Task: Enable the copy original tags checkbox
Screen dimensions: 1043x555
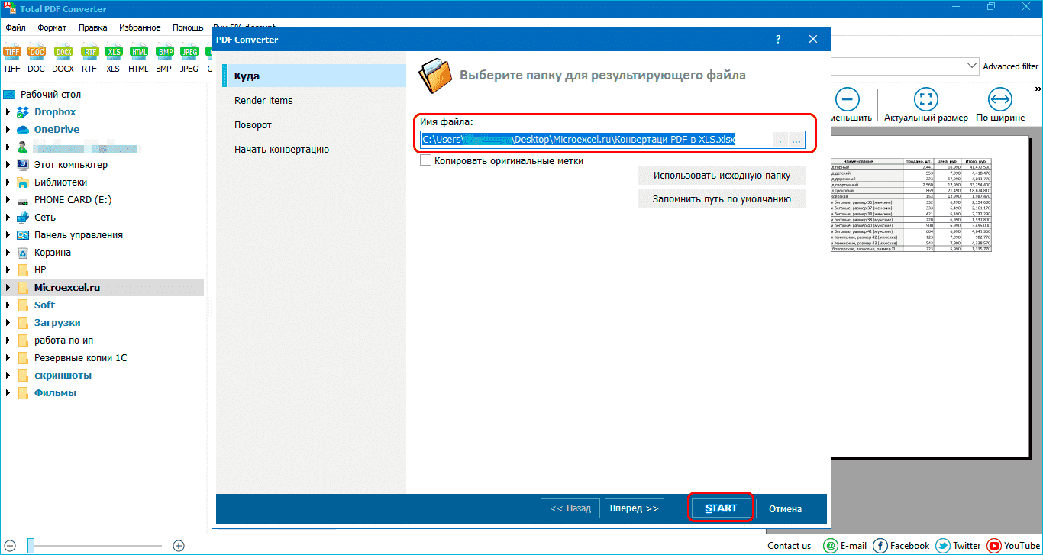Action: tap(426, 161)
